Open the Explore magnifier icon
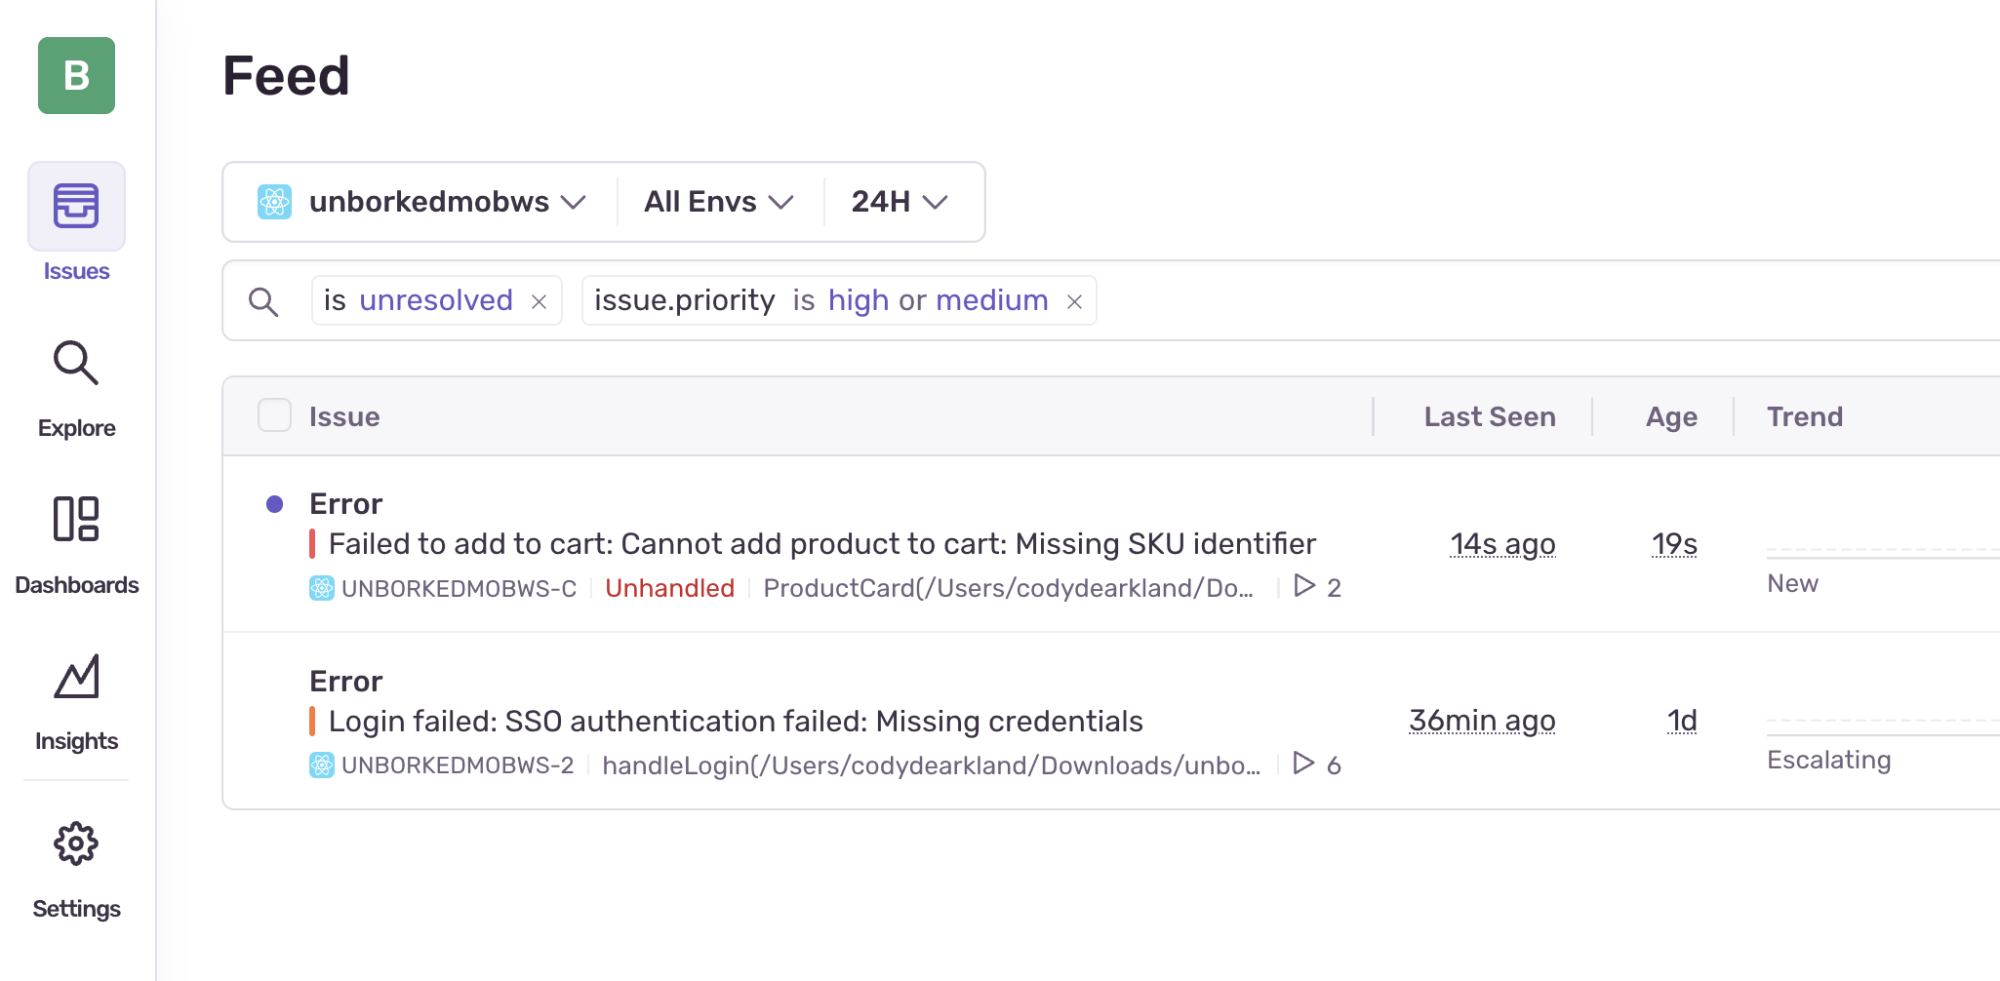 coord(76,363)
